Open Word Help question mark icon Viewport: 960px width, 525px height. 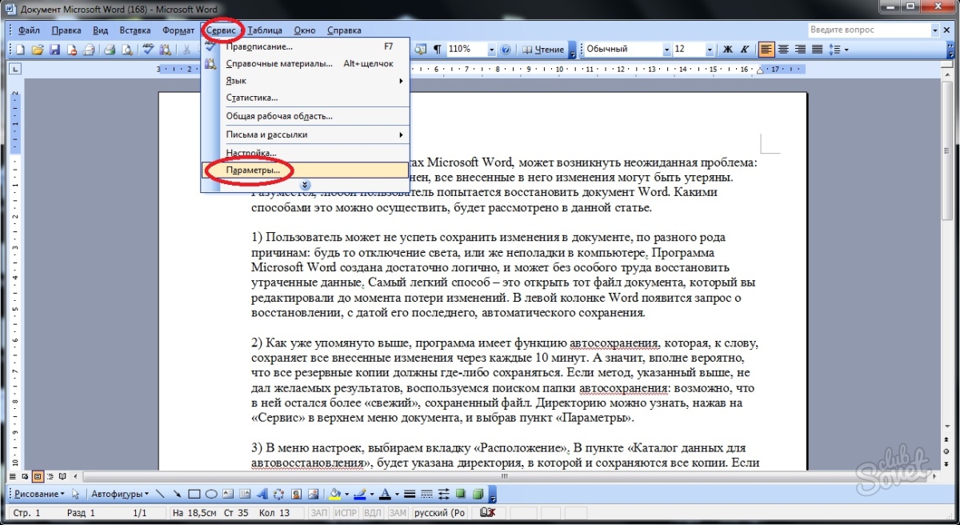pos(504,49)
